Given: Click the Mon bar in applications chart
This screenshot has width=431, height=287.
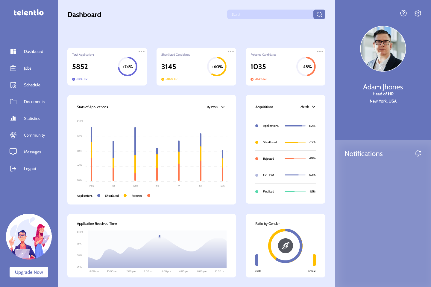Looking at the screenshot, I should (91, 154).
